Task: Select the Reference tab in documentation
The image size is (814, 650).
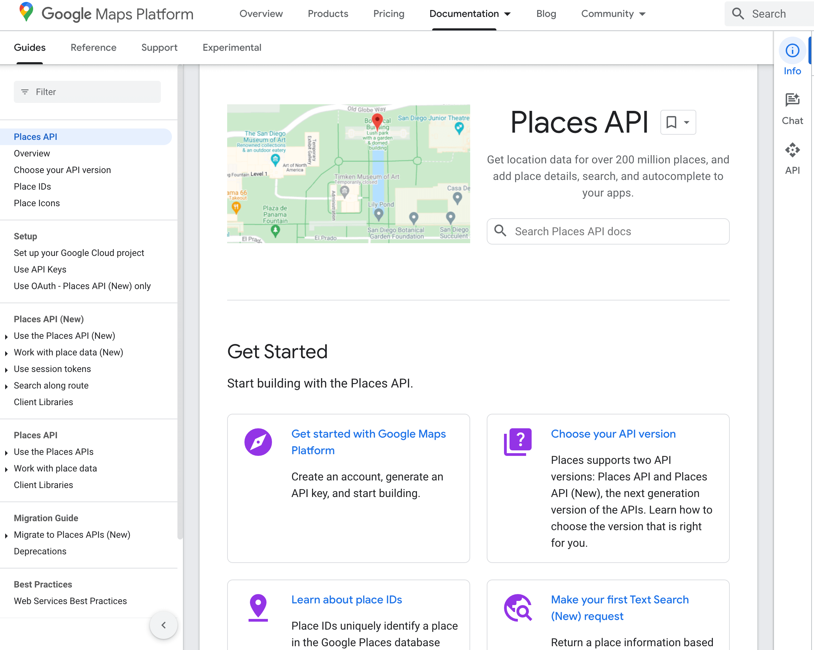Action: click(x=93, y=47)
